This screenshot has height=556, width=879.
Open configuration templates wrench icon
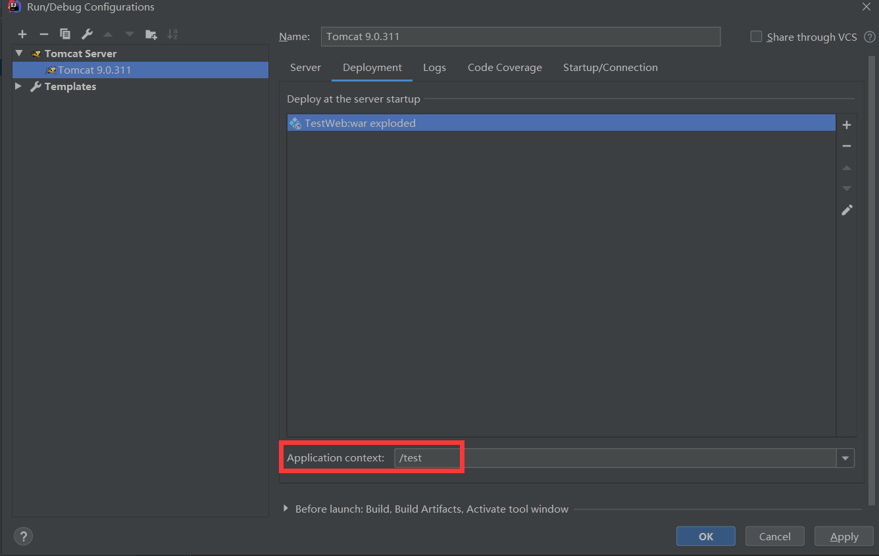[x=86, y=34]
